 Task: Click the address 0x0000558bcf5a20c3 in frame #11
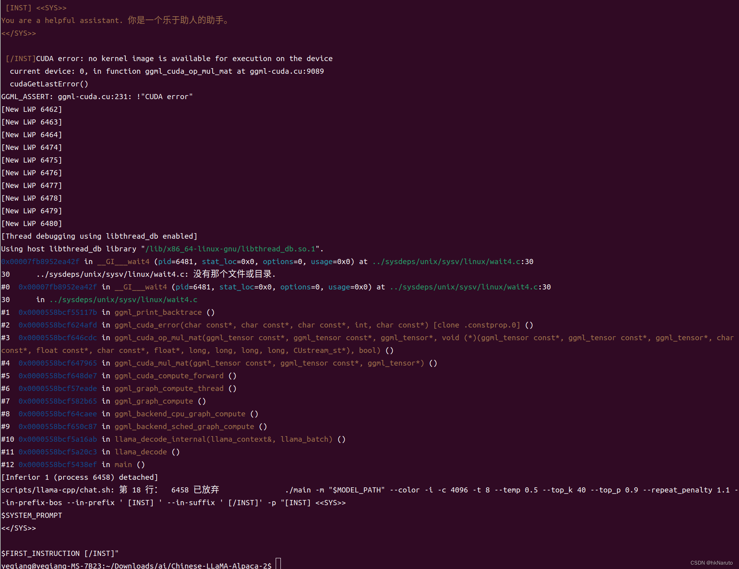click(x=58, y=452)
